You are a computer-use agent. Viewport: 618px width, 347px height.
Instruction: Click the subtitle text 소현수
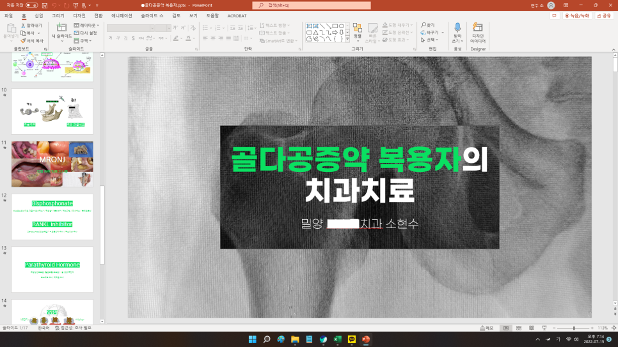point(402,224)
